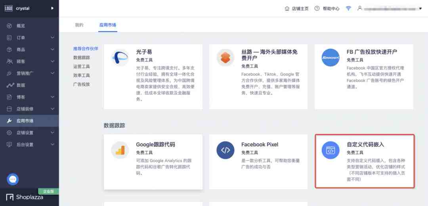This screenshot has height=206, width=428.
Task: Click the LOGO icon beside crystal
Action: click(8, 8)
